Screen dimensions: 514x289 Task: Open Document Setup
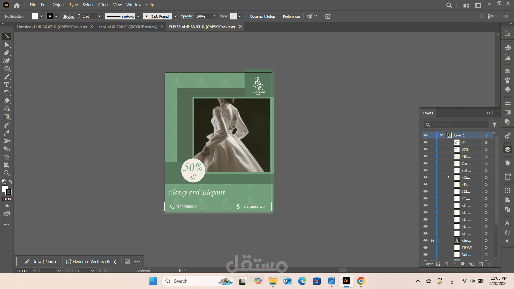(x=262, y=16)
